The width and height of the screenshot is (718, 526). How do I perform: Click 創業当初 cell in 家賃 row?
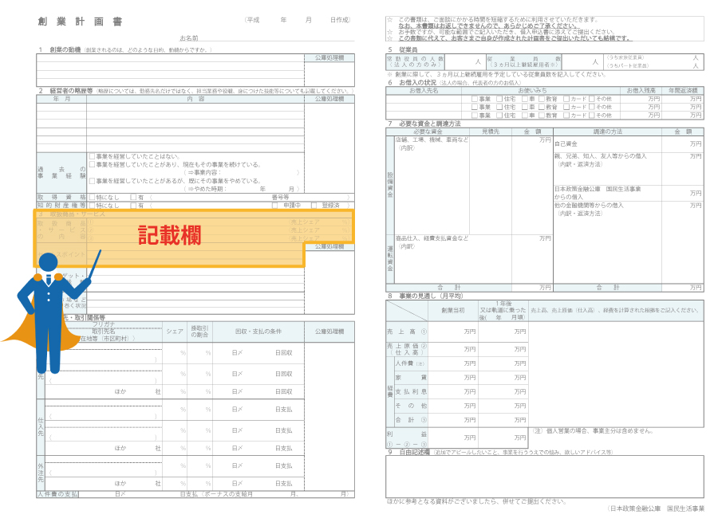click(453, 378)
